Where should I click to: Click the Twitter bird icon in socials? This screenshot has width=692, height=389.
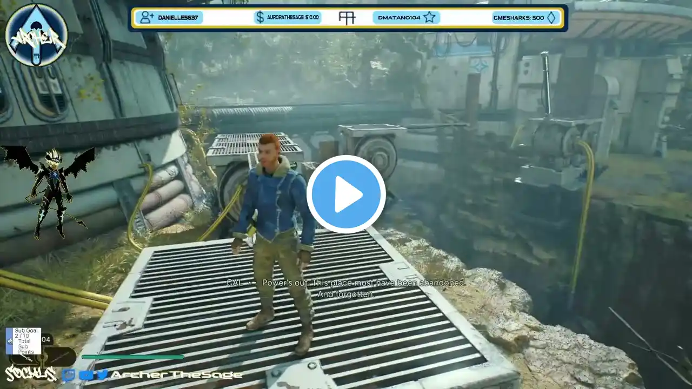(x=102, y=374)
